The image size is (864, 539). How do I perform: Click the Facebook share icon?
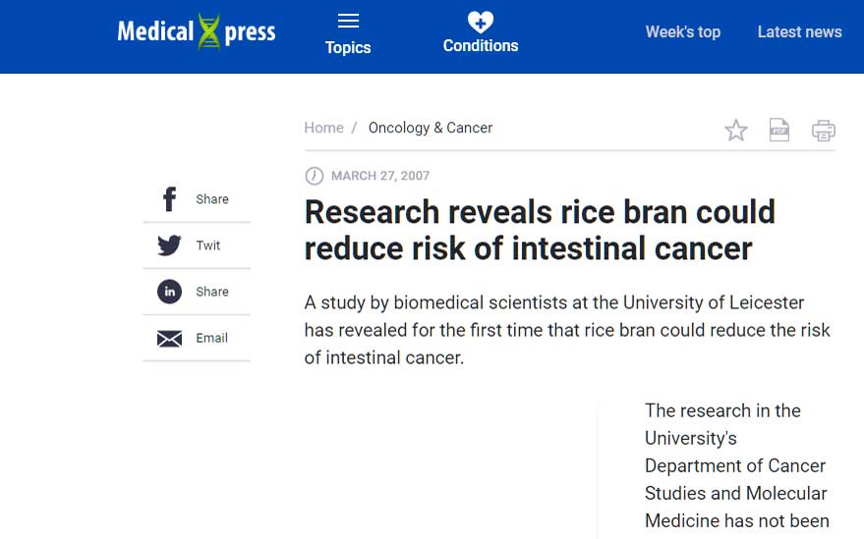click(169, 199)
